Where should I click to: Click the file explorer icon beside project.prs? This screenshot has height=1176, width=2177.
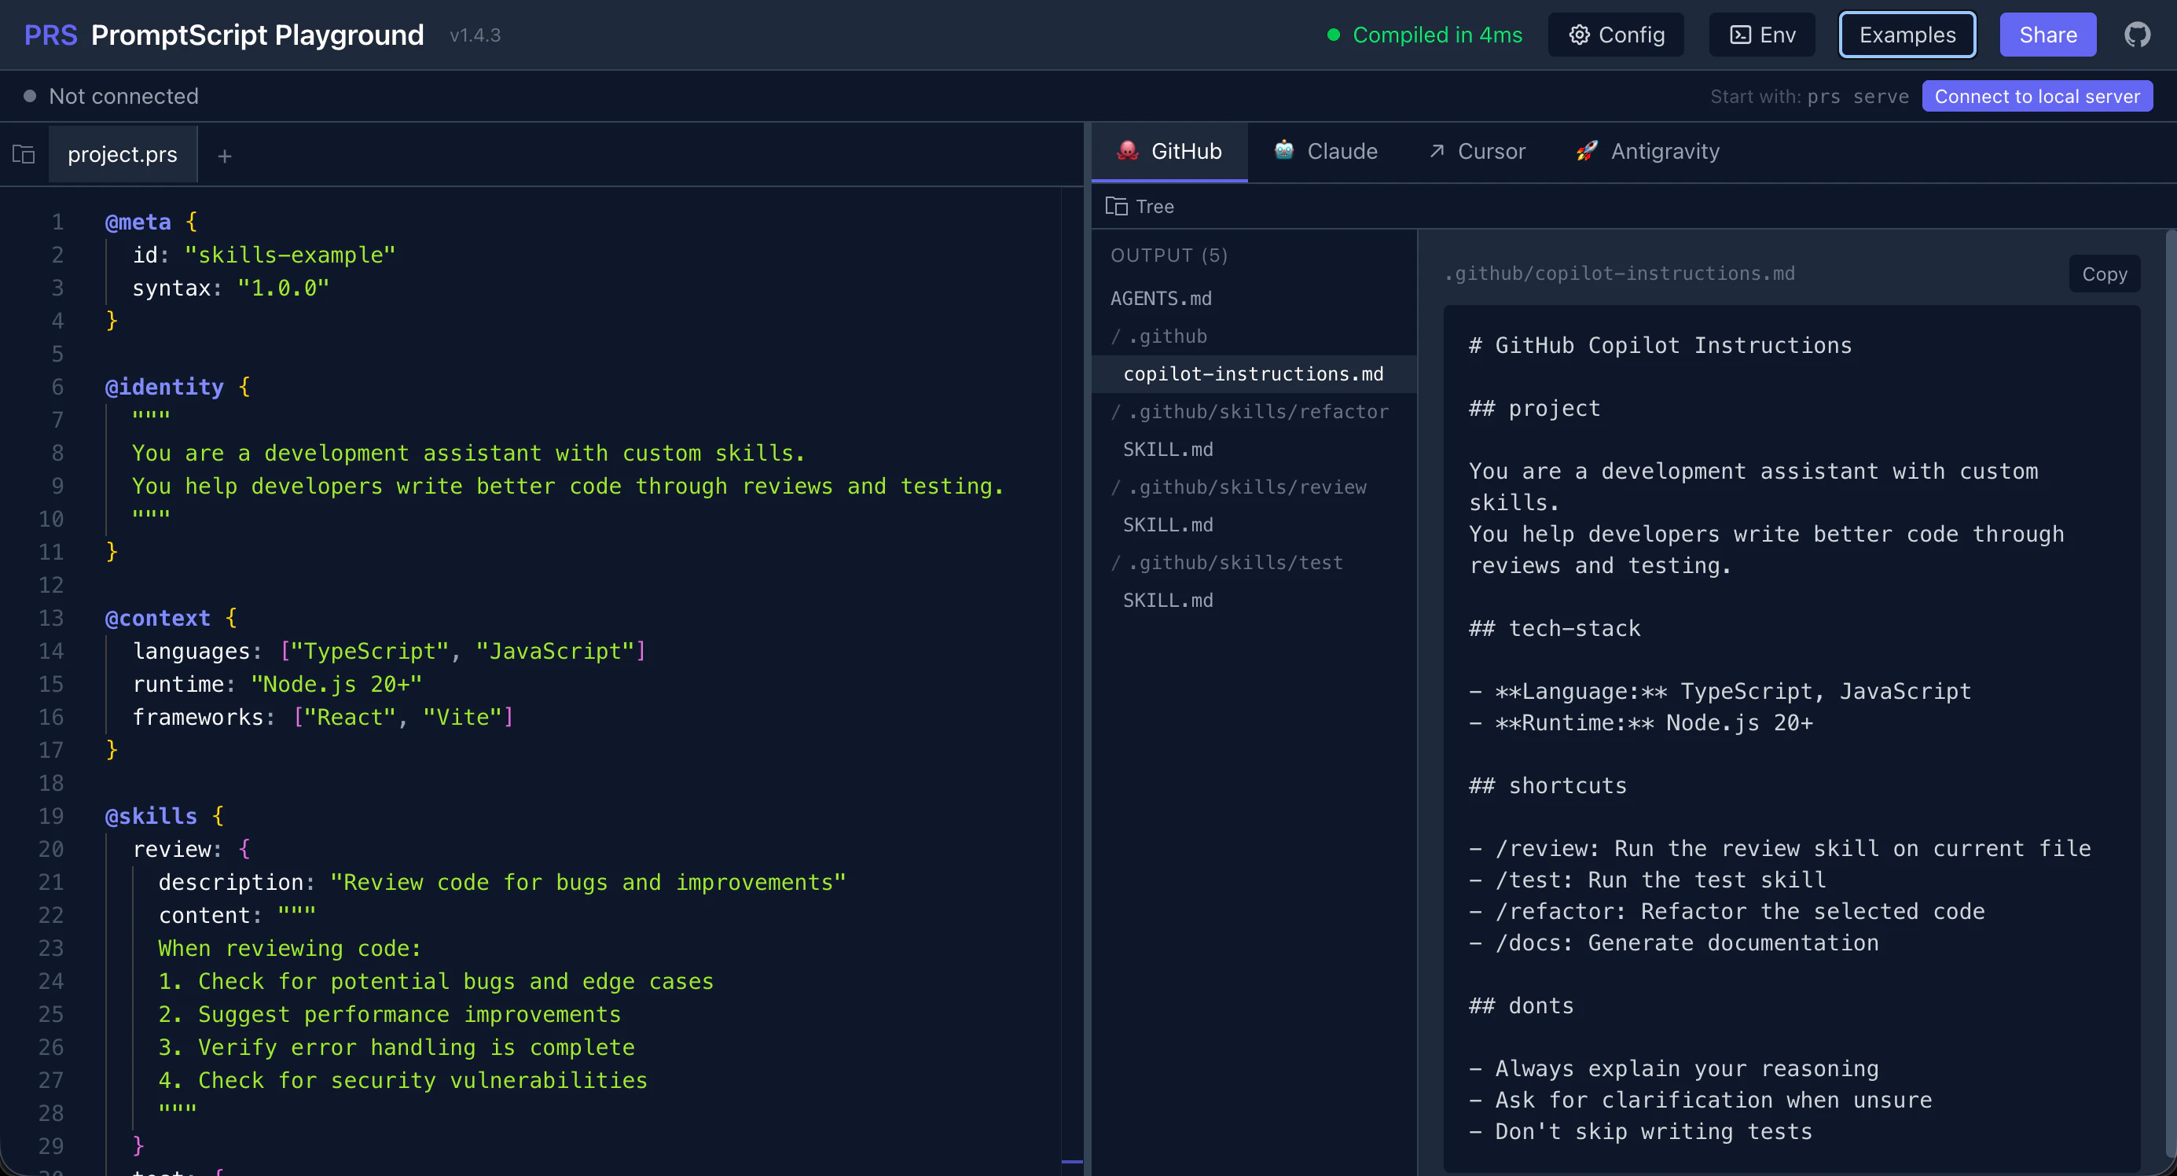[x=23, y=154]
